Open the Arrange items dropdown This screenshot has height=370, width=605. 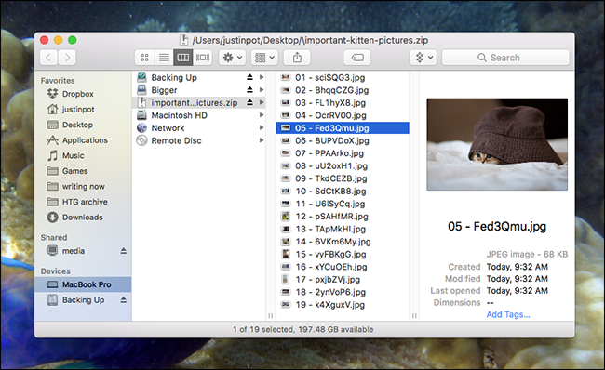point(264,58)
